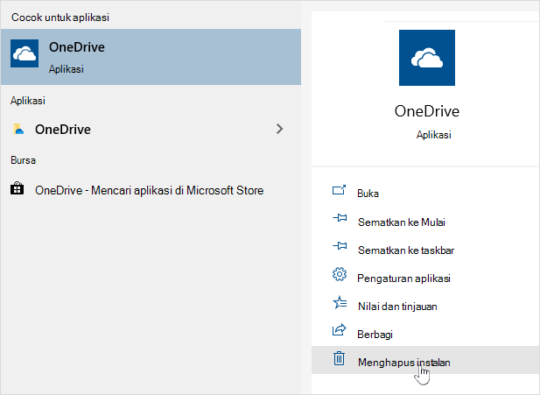Click the trash icon for Menghapus instalan
The width and height of the screenshot is (540, 395).
point(340,358)
